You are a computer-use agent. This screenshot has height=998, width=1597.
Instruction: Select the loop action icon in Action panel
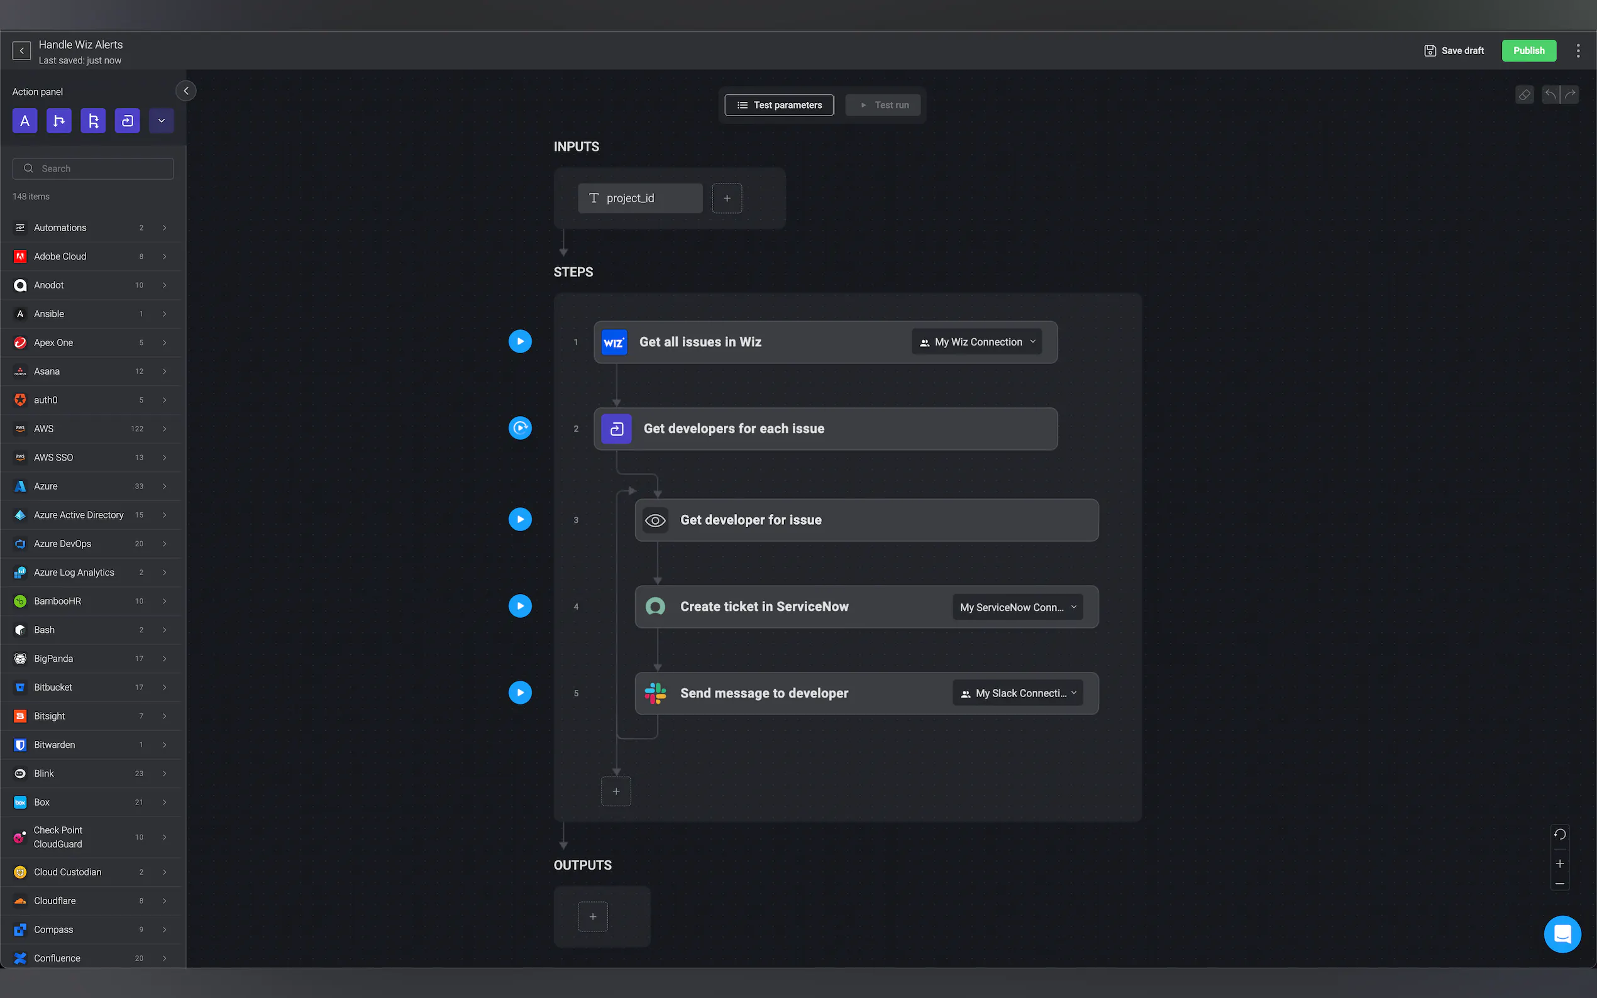[x=127, y=120]
